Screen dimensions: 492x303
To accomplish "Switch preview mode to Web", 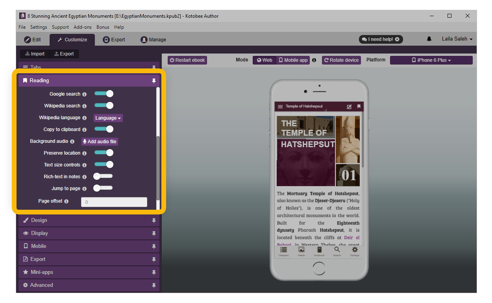I will click(x=264, y=60).
